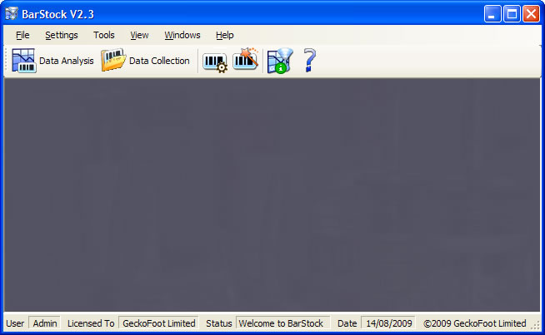Click the Data Collection folder icon
Image resolution: width=545 pixels, height=335 pixels.
(x=113, y=61)
